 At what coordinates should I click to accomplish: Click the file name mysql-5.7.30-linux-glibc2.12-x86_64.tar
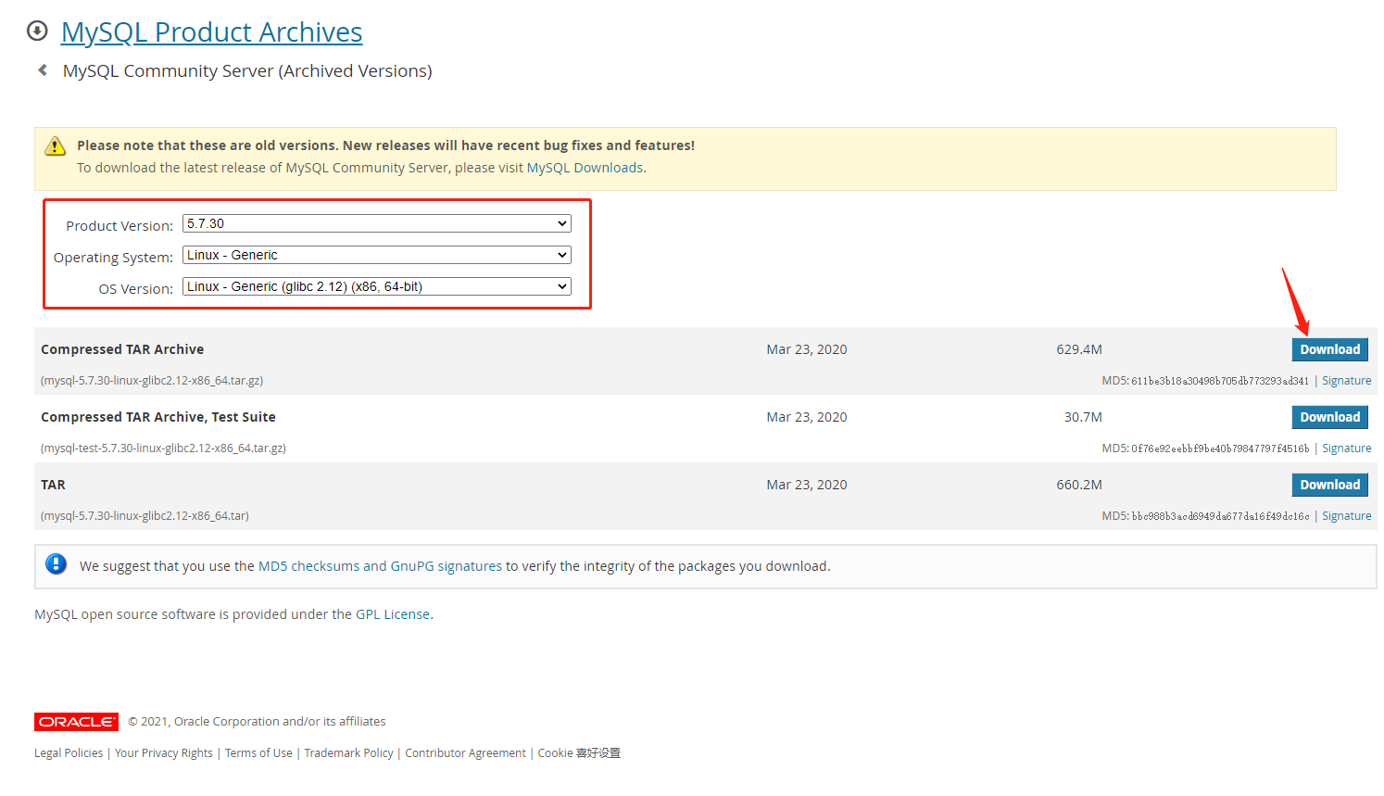pos(145,516)
